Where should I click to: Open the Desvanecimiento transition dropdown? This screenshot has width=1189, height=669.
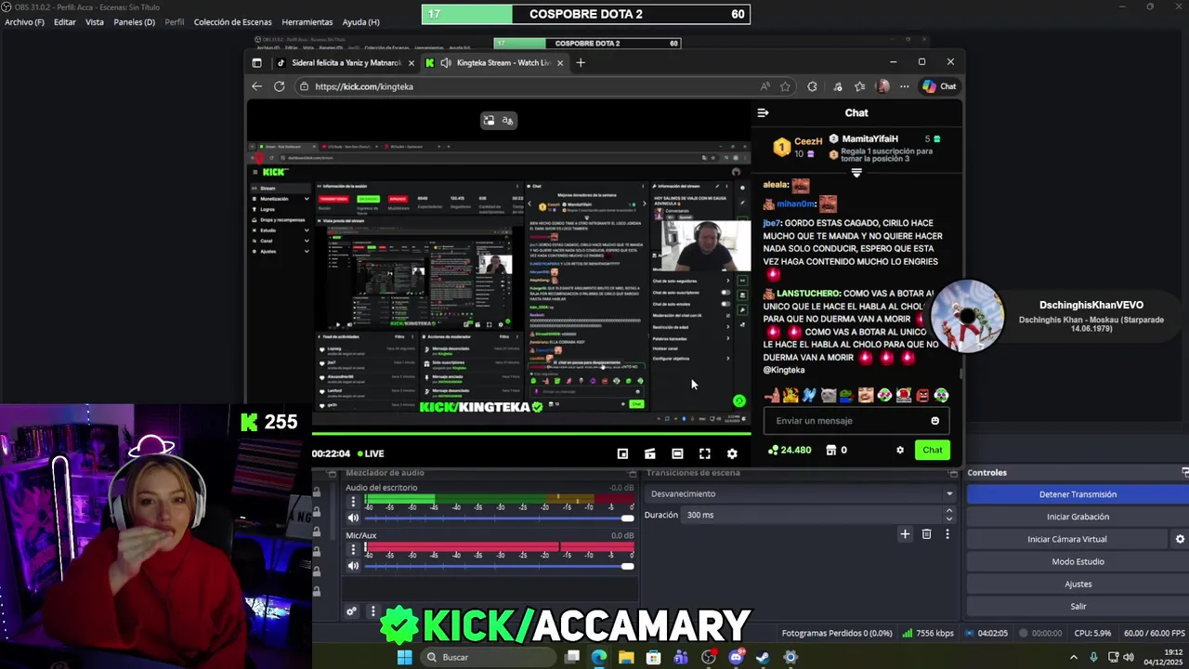pos(801,494)
